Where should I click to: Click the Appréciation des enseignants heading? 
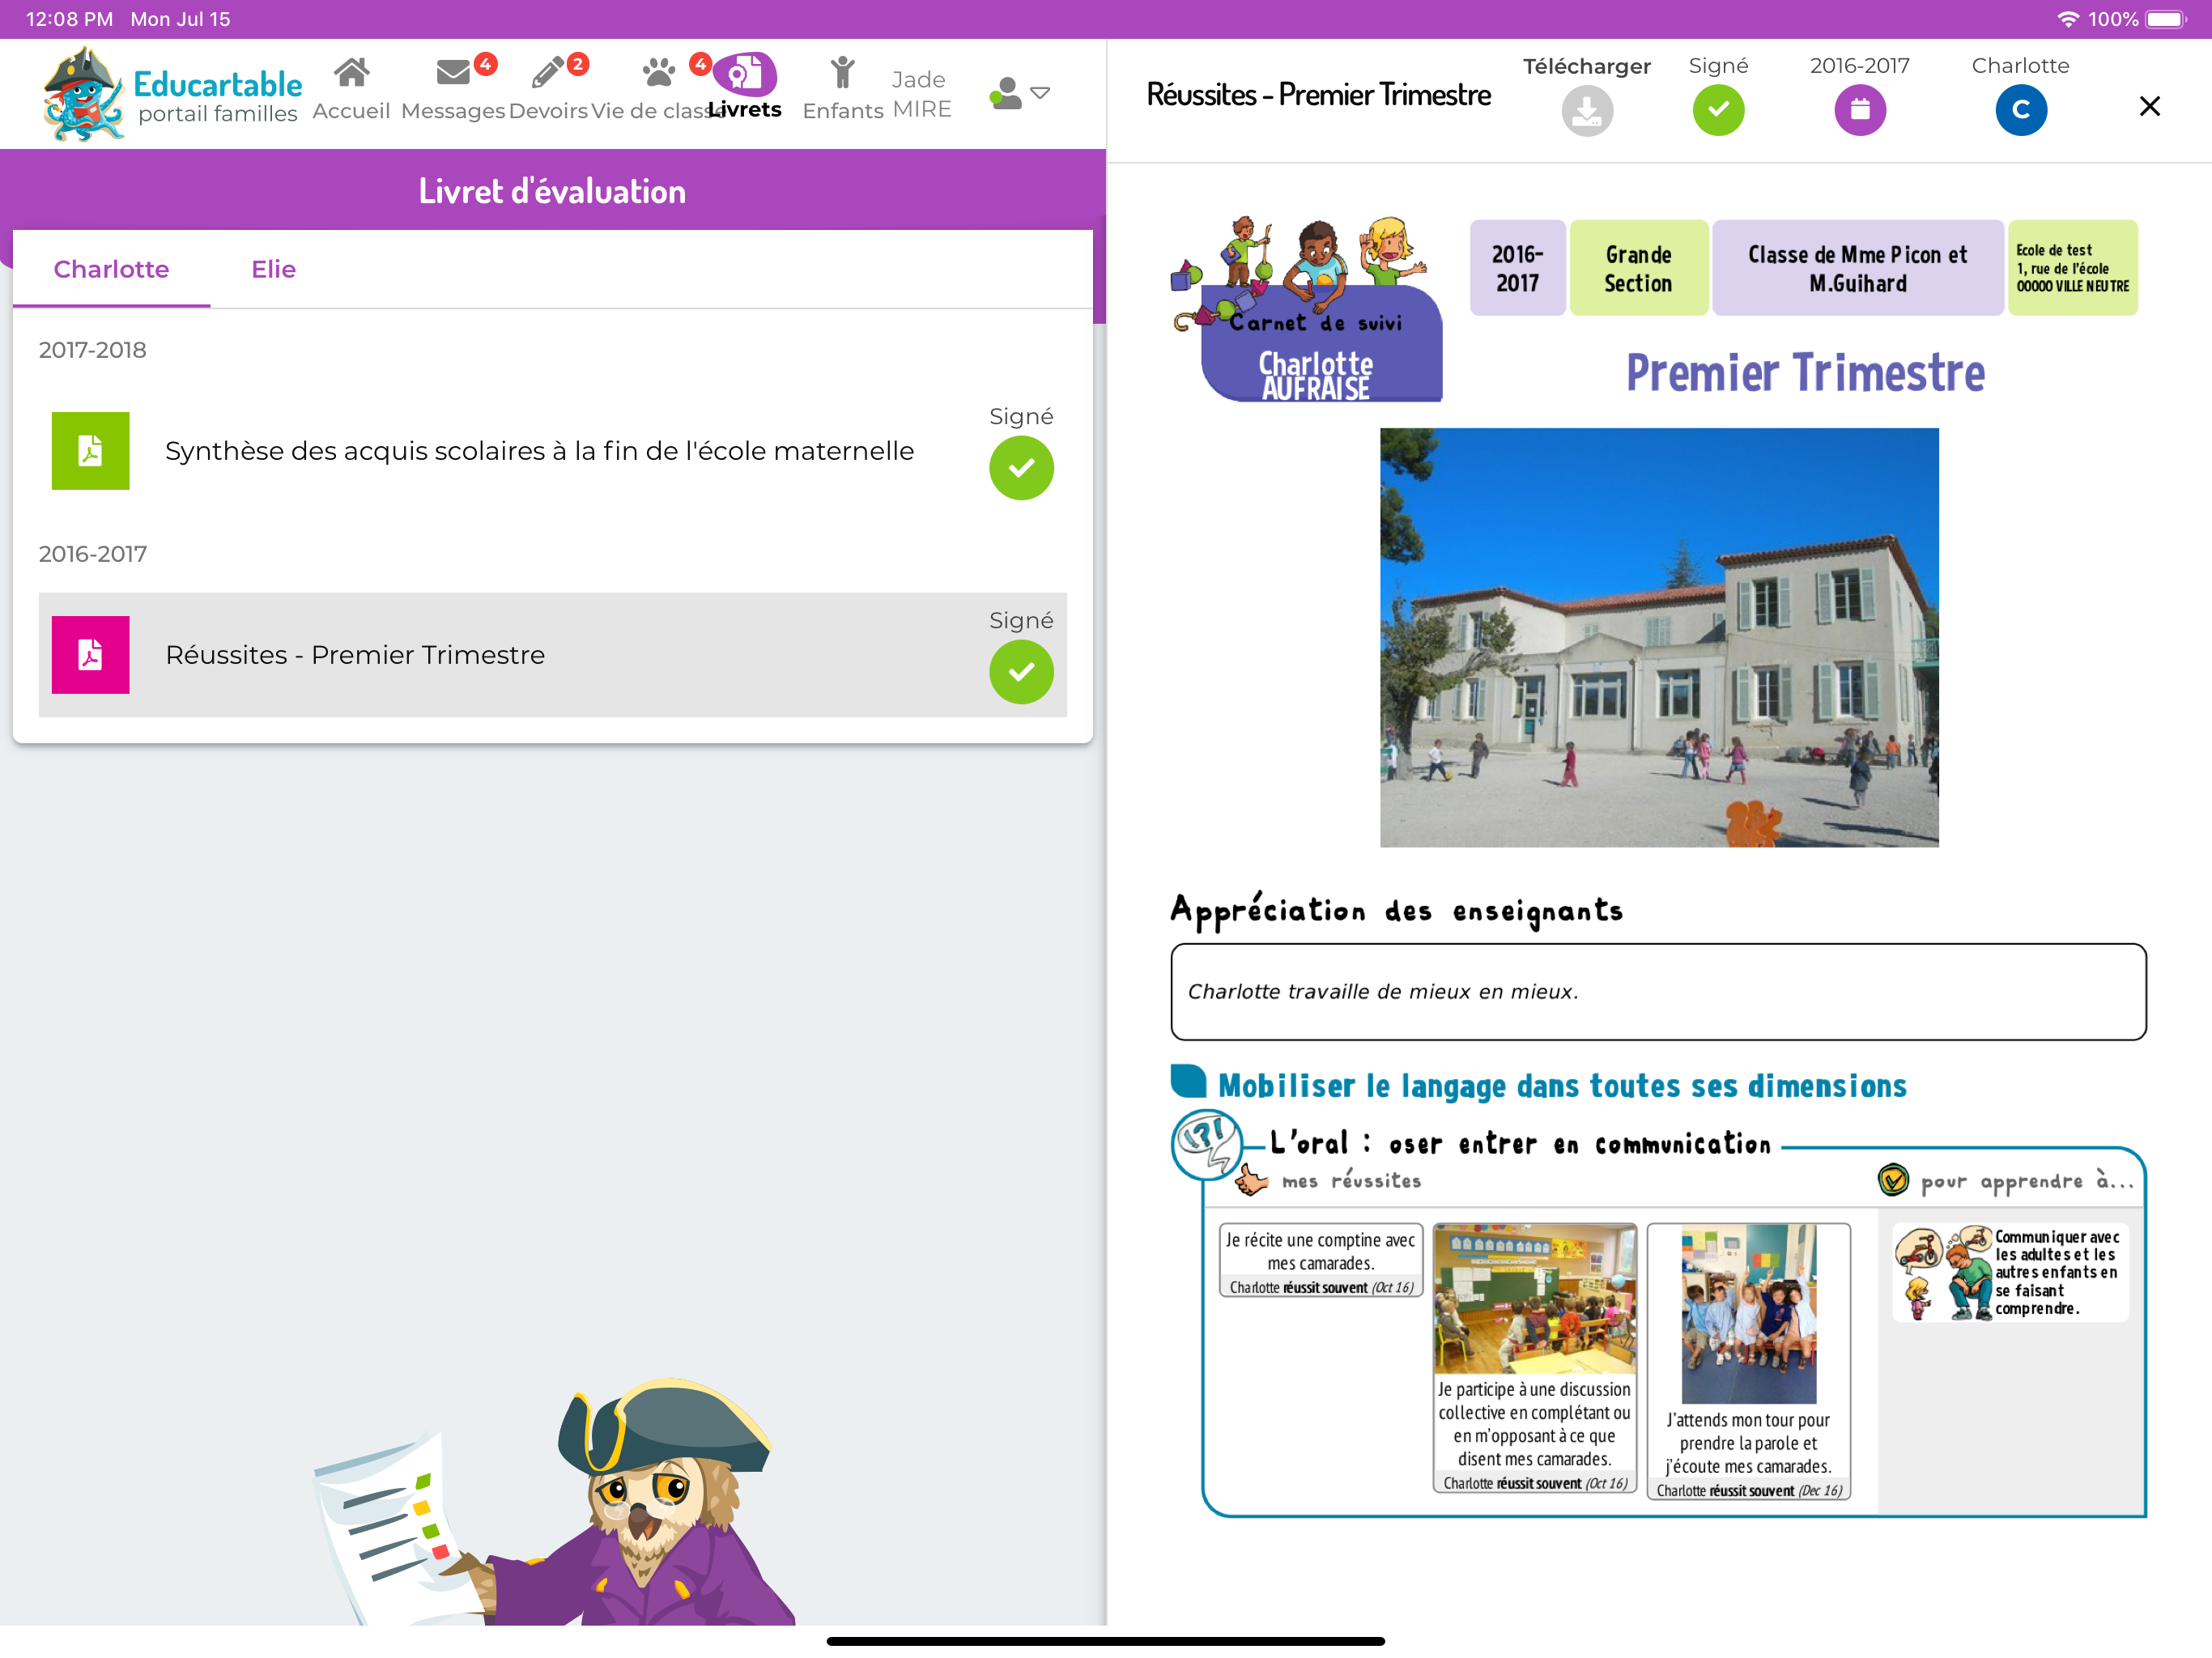1397,910
